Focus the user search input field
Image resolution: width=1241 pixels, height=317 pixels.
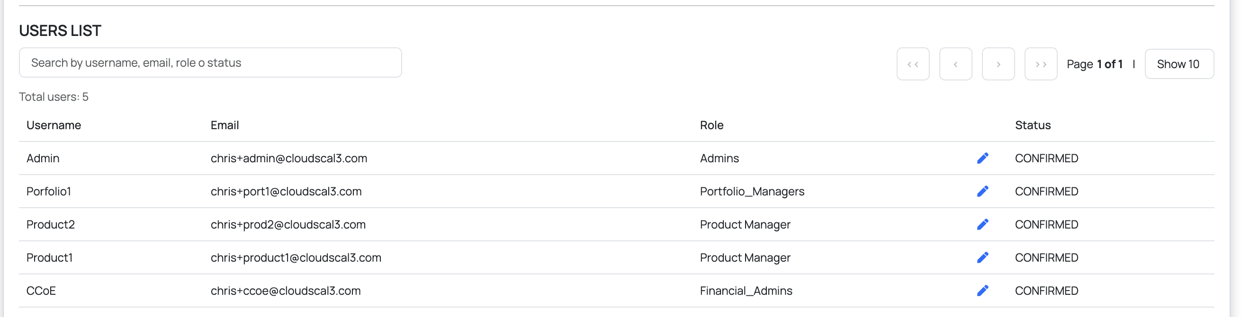(x=210, y=62)
